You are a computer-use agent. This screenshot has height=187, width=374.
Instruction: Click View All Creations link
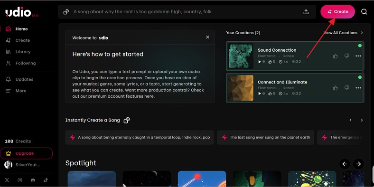pyautogui.click(x=340, y=33)
